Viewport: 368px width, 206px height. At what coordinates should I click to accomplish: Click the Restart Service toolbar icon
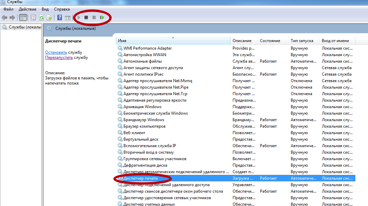pos(102,17)
